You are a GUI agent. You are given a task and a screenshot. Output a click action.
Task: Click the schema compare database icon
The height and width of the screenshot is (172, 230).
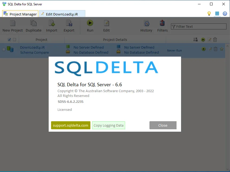click(10, 49)
